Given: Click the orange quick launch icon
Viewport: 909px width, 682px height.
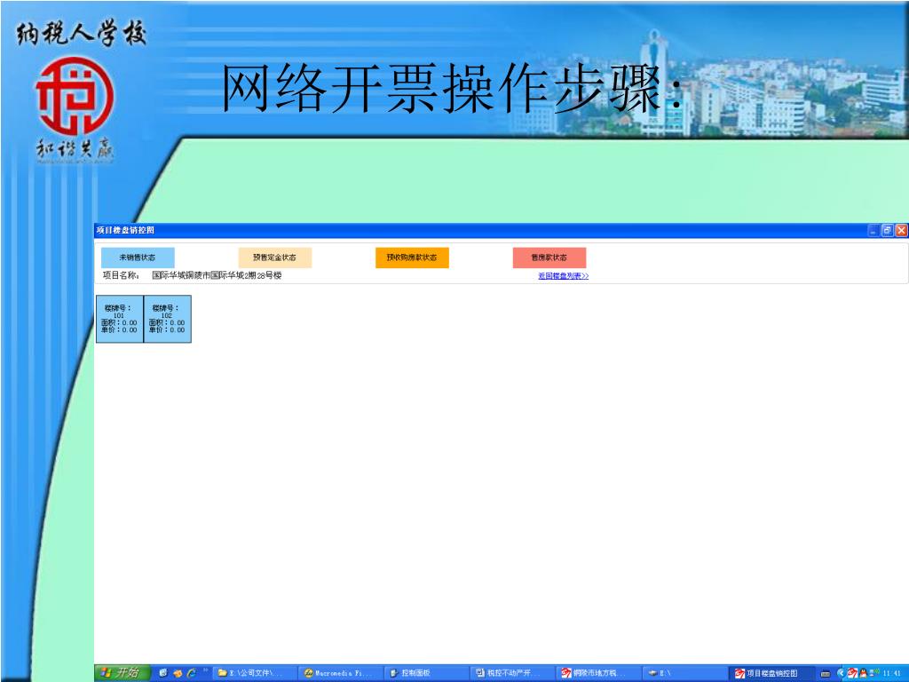Looking at the screenshot, I should pos(178,673).
